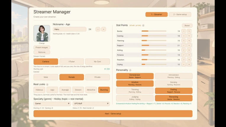
Task: Select the VTuber stream format
Action: click(x=72, y=61)
